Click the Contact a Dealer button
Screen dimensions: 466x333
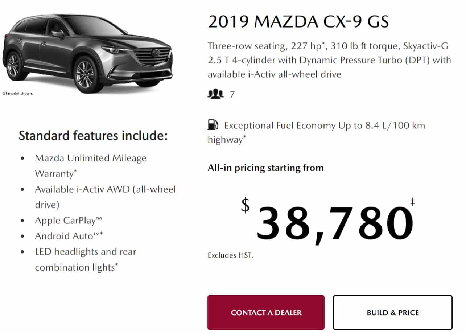click(266, 312)
